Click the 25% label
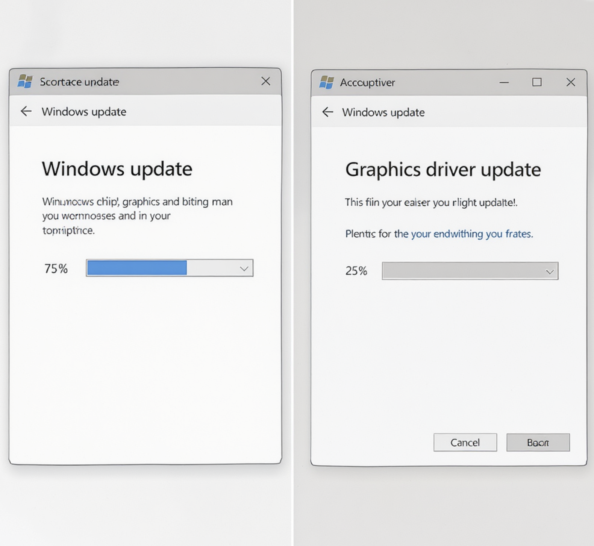The width and height of the screenshot is (594, 546). click(356, 271)
